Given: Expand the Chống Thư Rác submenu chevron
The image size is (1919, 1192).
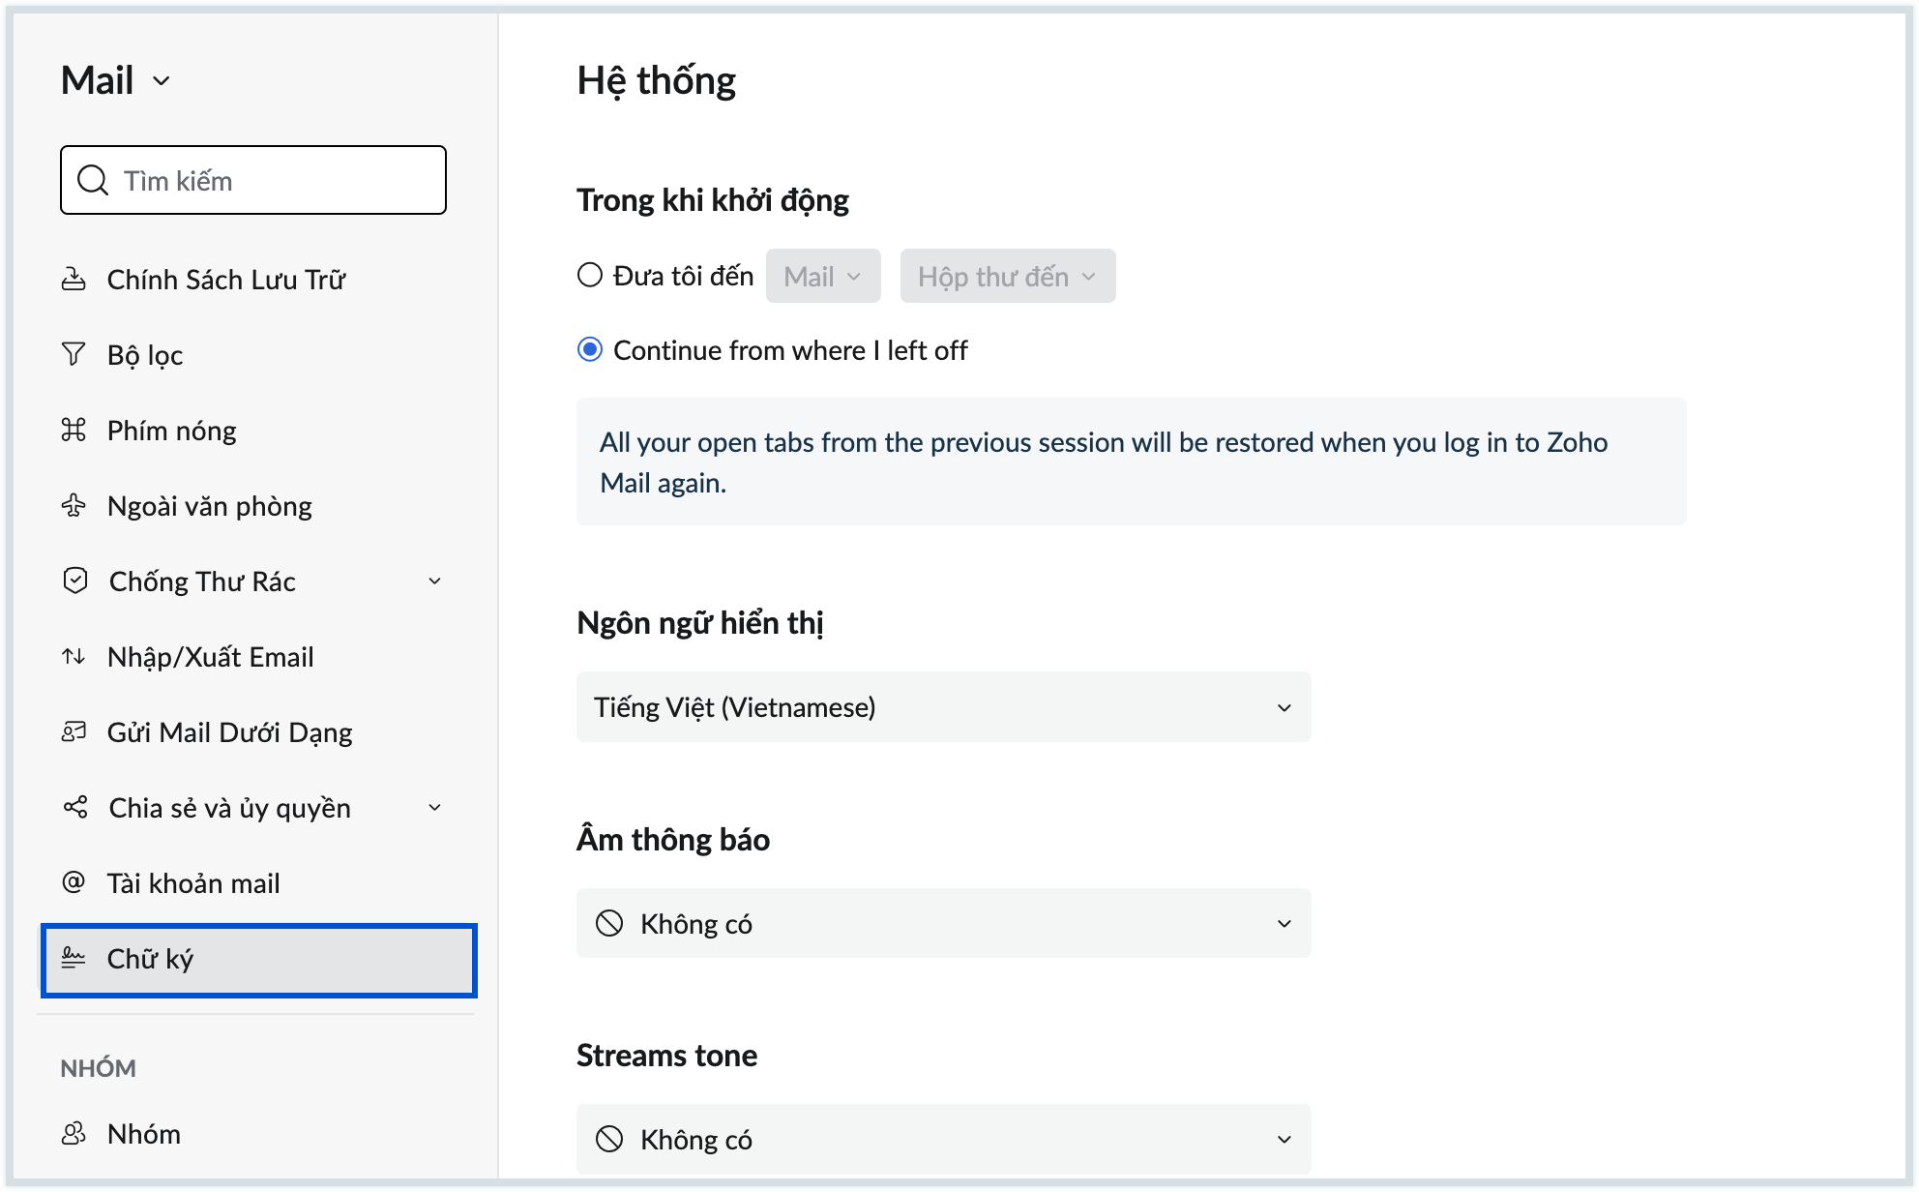Looking at the screenshot, I should [x=434, y=581].
